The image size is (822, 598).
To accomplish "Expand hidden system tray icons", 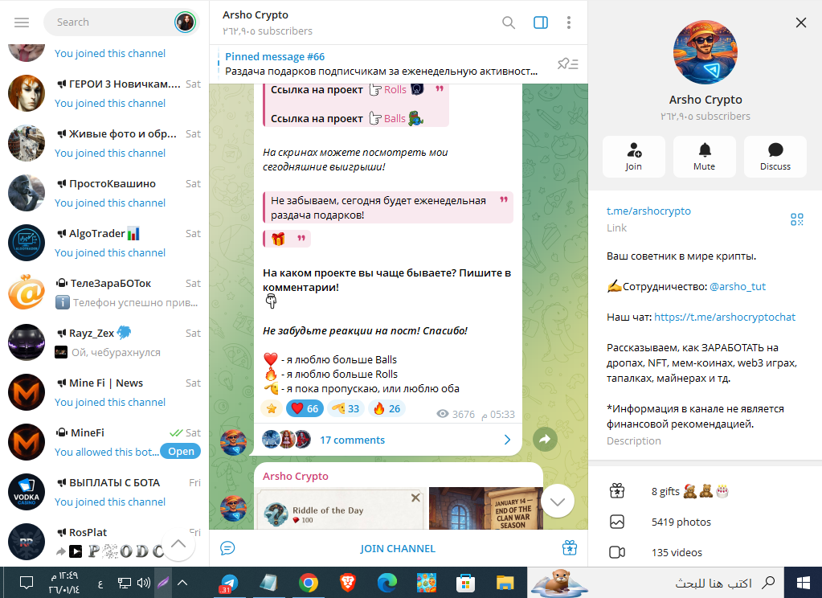I will point(182,583).
